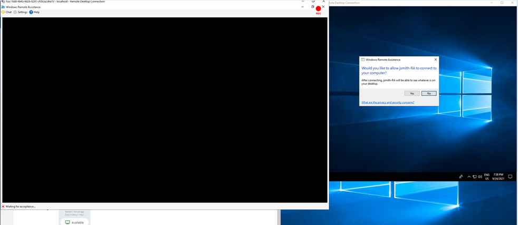Open 'What are the privacy and security concerns?' link
The width and height of the screenshot is (518, 225).
(x=388, y=102)
